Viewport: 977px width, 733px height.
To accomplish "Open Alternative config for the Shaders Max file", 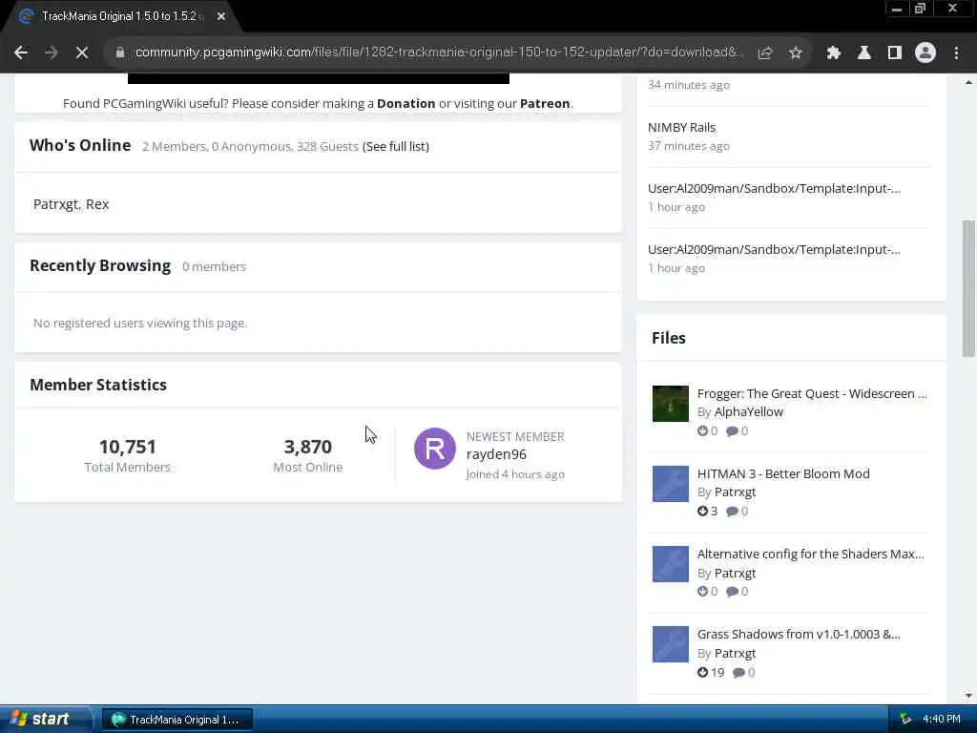I will pyautogui.click(x=811, y=555).
